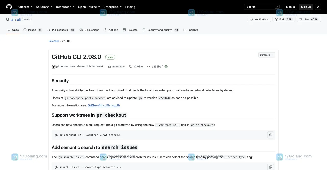The height and width of the screenshot is (170, 327).
Task: Expand the Open Source menu
Action: (89, 7)
